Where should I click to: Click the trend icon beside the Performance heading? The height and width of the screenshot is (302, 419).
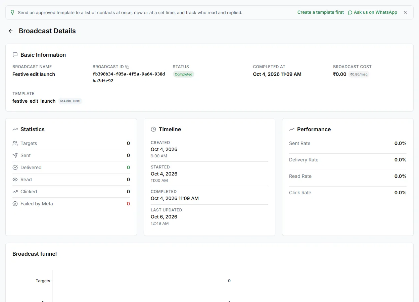point(292,129)
